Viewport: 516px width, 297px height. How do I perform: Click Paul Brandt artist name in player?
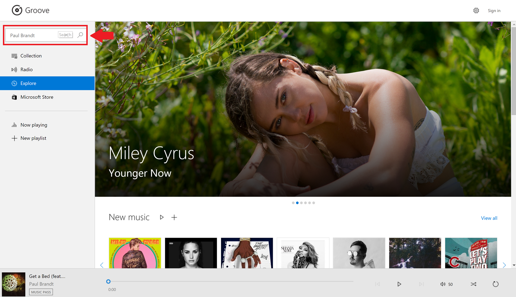(x=41, y=284)
